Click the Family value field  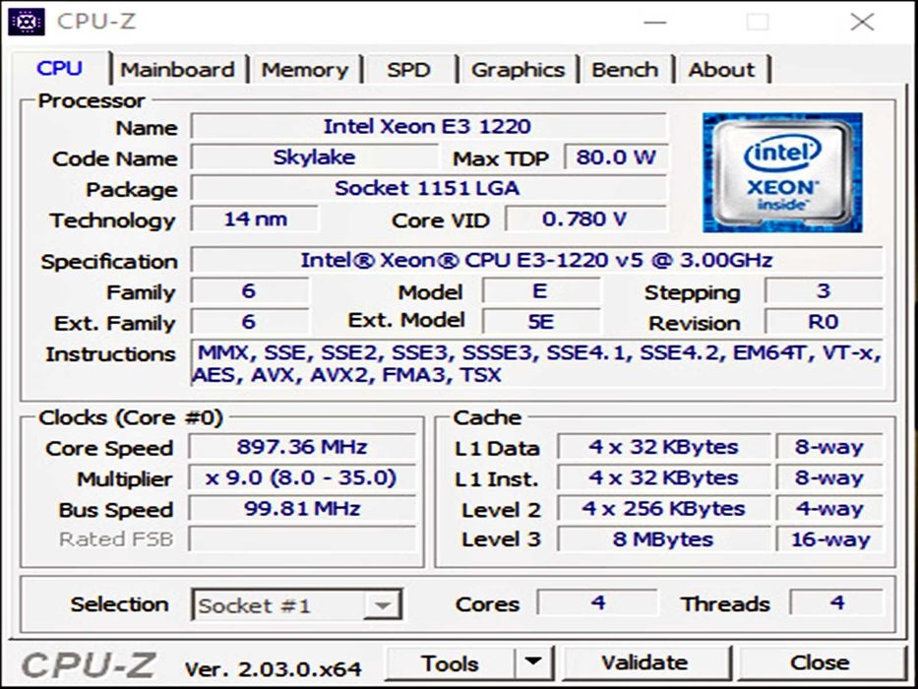tap(249, 290)
